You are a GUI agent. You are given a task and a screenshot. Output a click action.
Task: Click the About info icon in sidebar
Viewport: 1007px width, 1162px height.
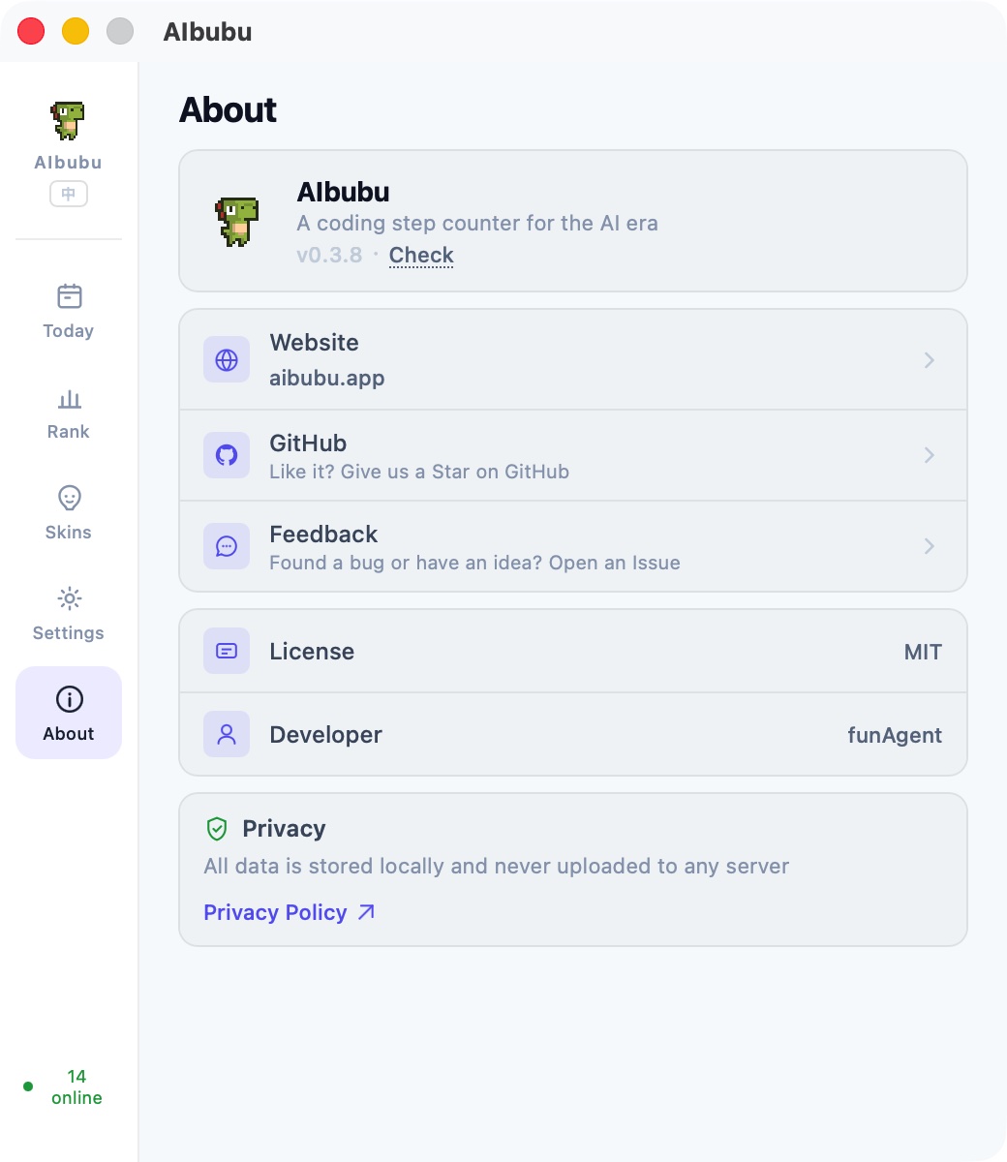pyautogui.click(x=68, y=698)
